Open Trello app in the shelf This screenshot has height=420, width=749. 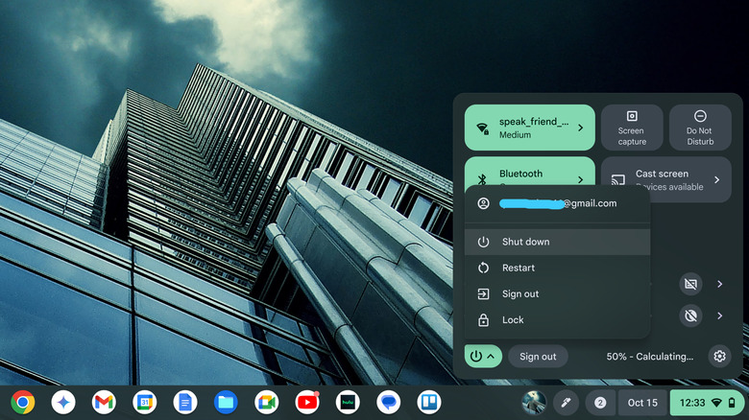428,402
